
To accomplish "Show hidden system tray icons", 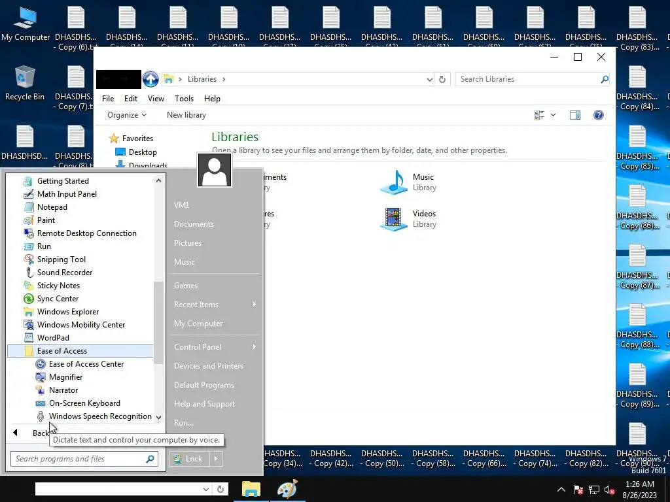I will 561,490.
